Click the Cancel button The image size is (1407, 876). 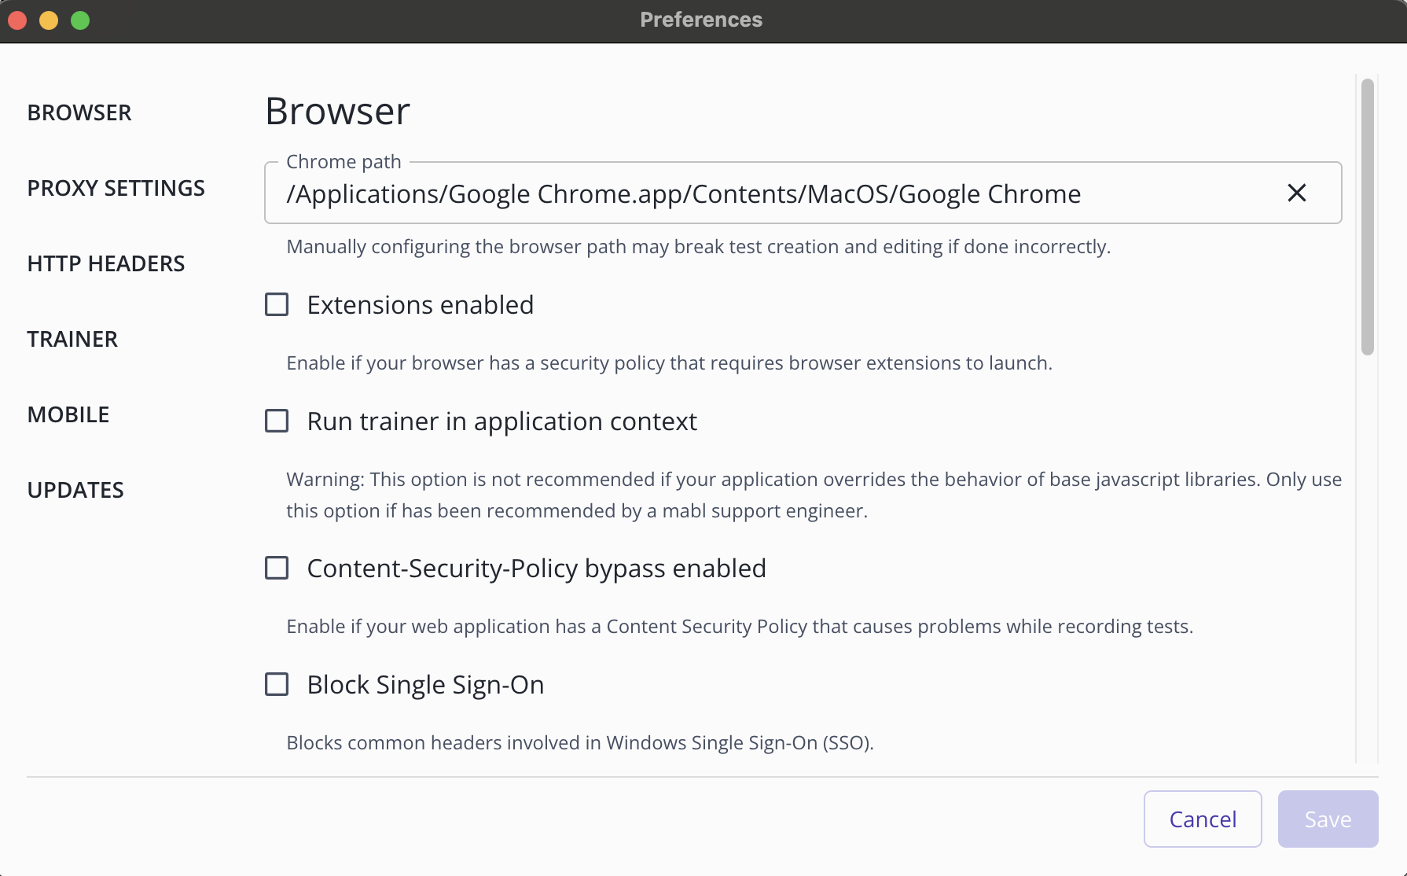[x=1202, y=819]
